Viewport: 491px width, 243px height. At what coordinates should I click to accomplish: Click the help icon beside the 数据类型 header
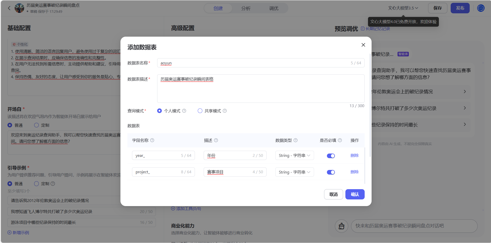point(296,140)
